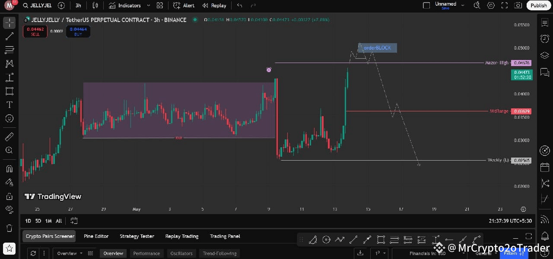This screenshot has height=259, width=553.
Task: Open the go-to-date calendar icon
Action: pyautogui.click(x=74, y=221)
